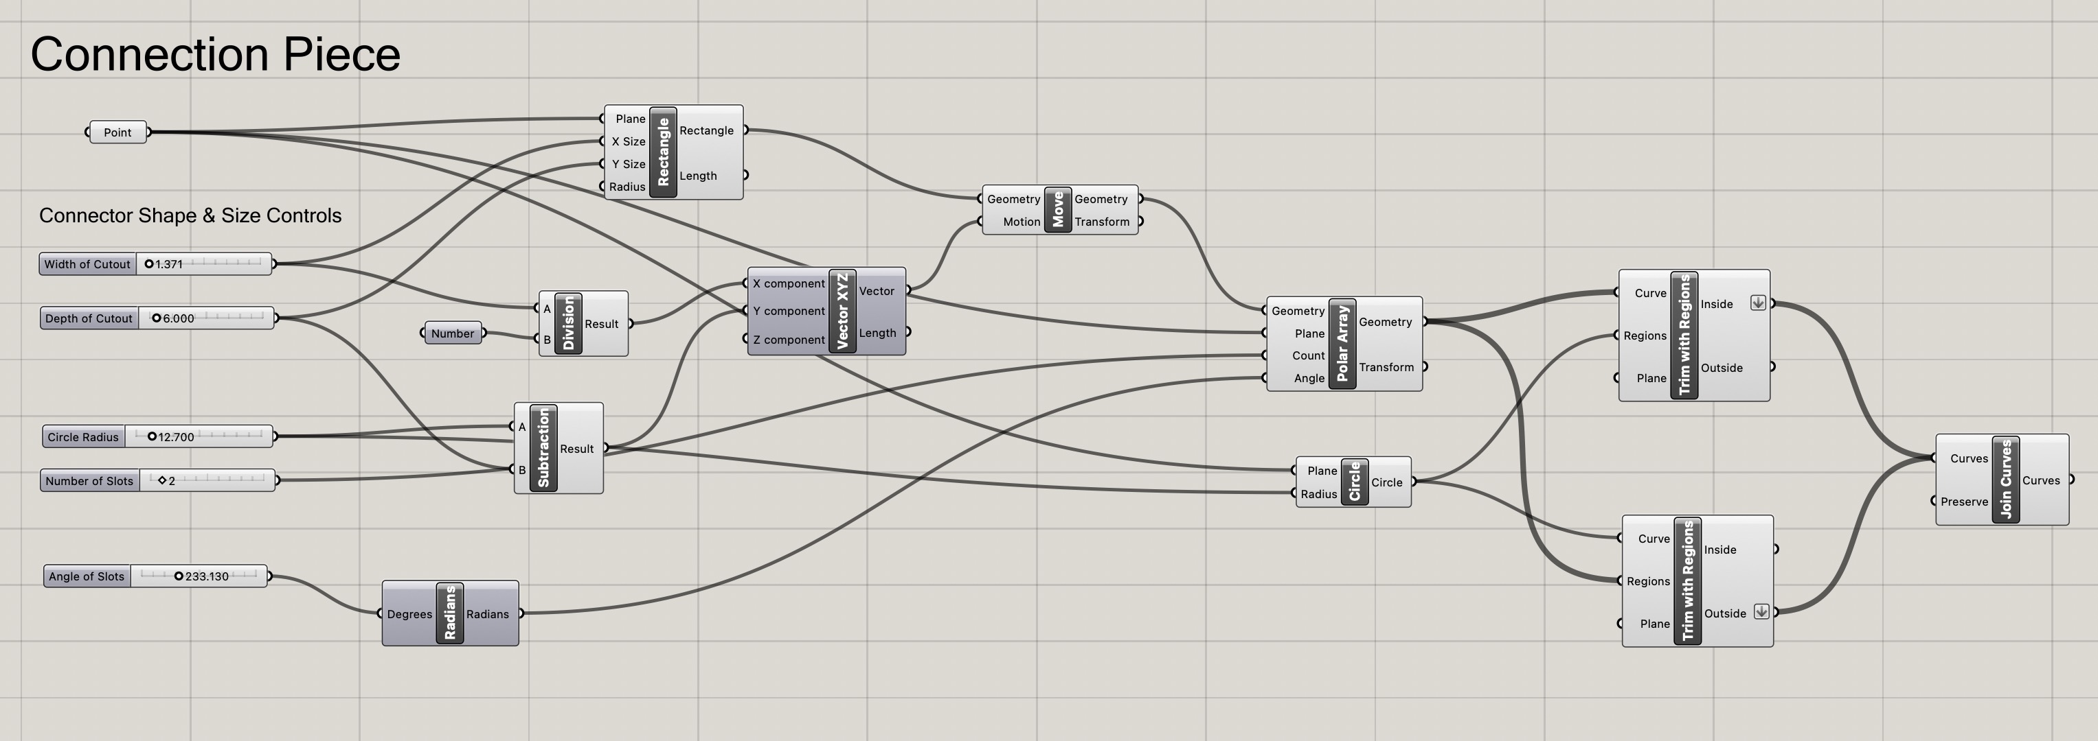Click the Transform output of the Move component
Viewport: 2098px width, 741px height.
(x=1101, y=221)
